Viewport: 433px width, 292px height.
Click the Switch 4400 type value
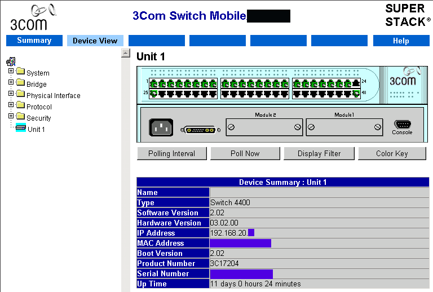pyautogui.click(x=230, y=202)
